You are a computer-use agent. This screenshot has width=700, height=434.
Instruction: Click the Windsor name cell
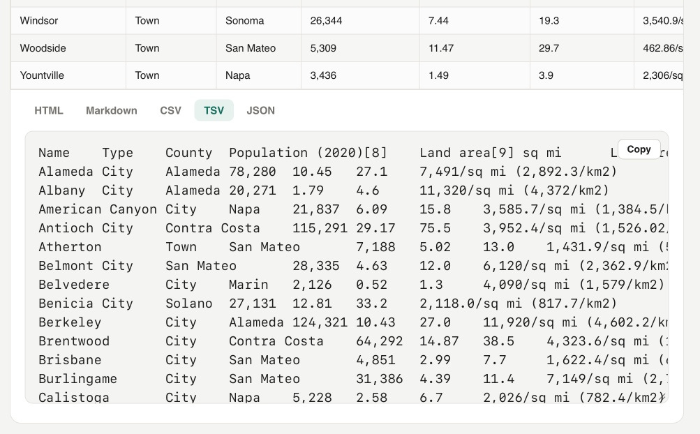point(68,20)
